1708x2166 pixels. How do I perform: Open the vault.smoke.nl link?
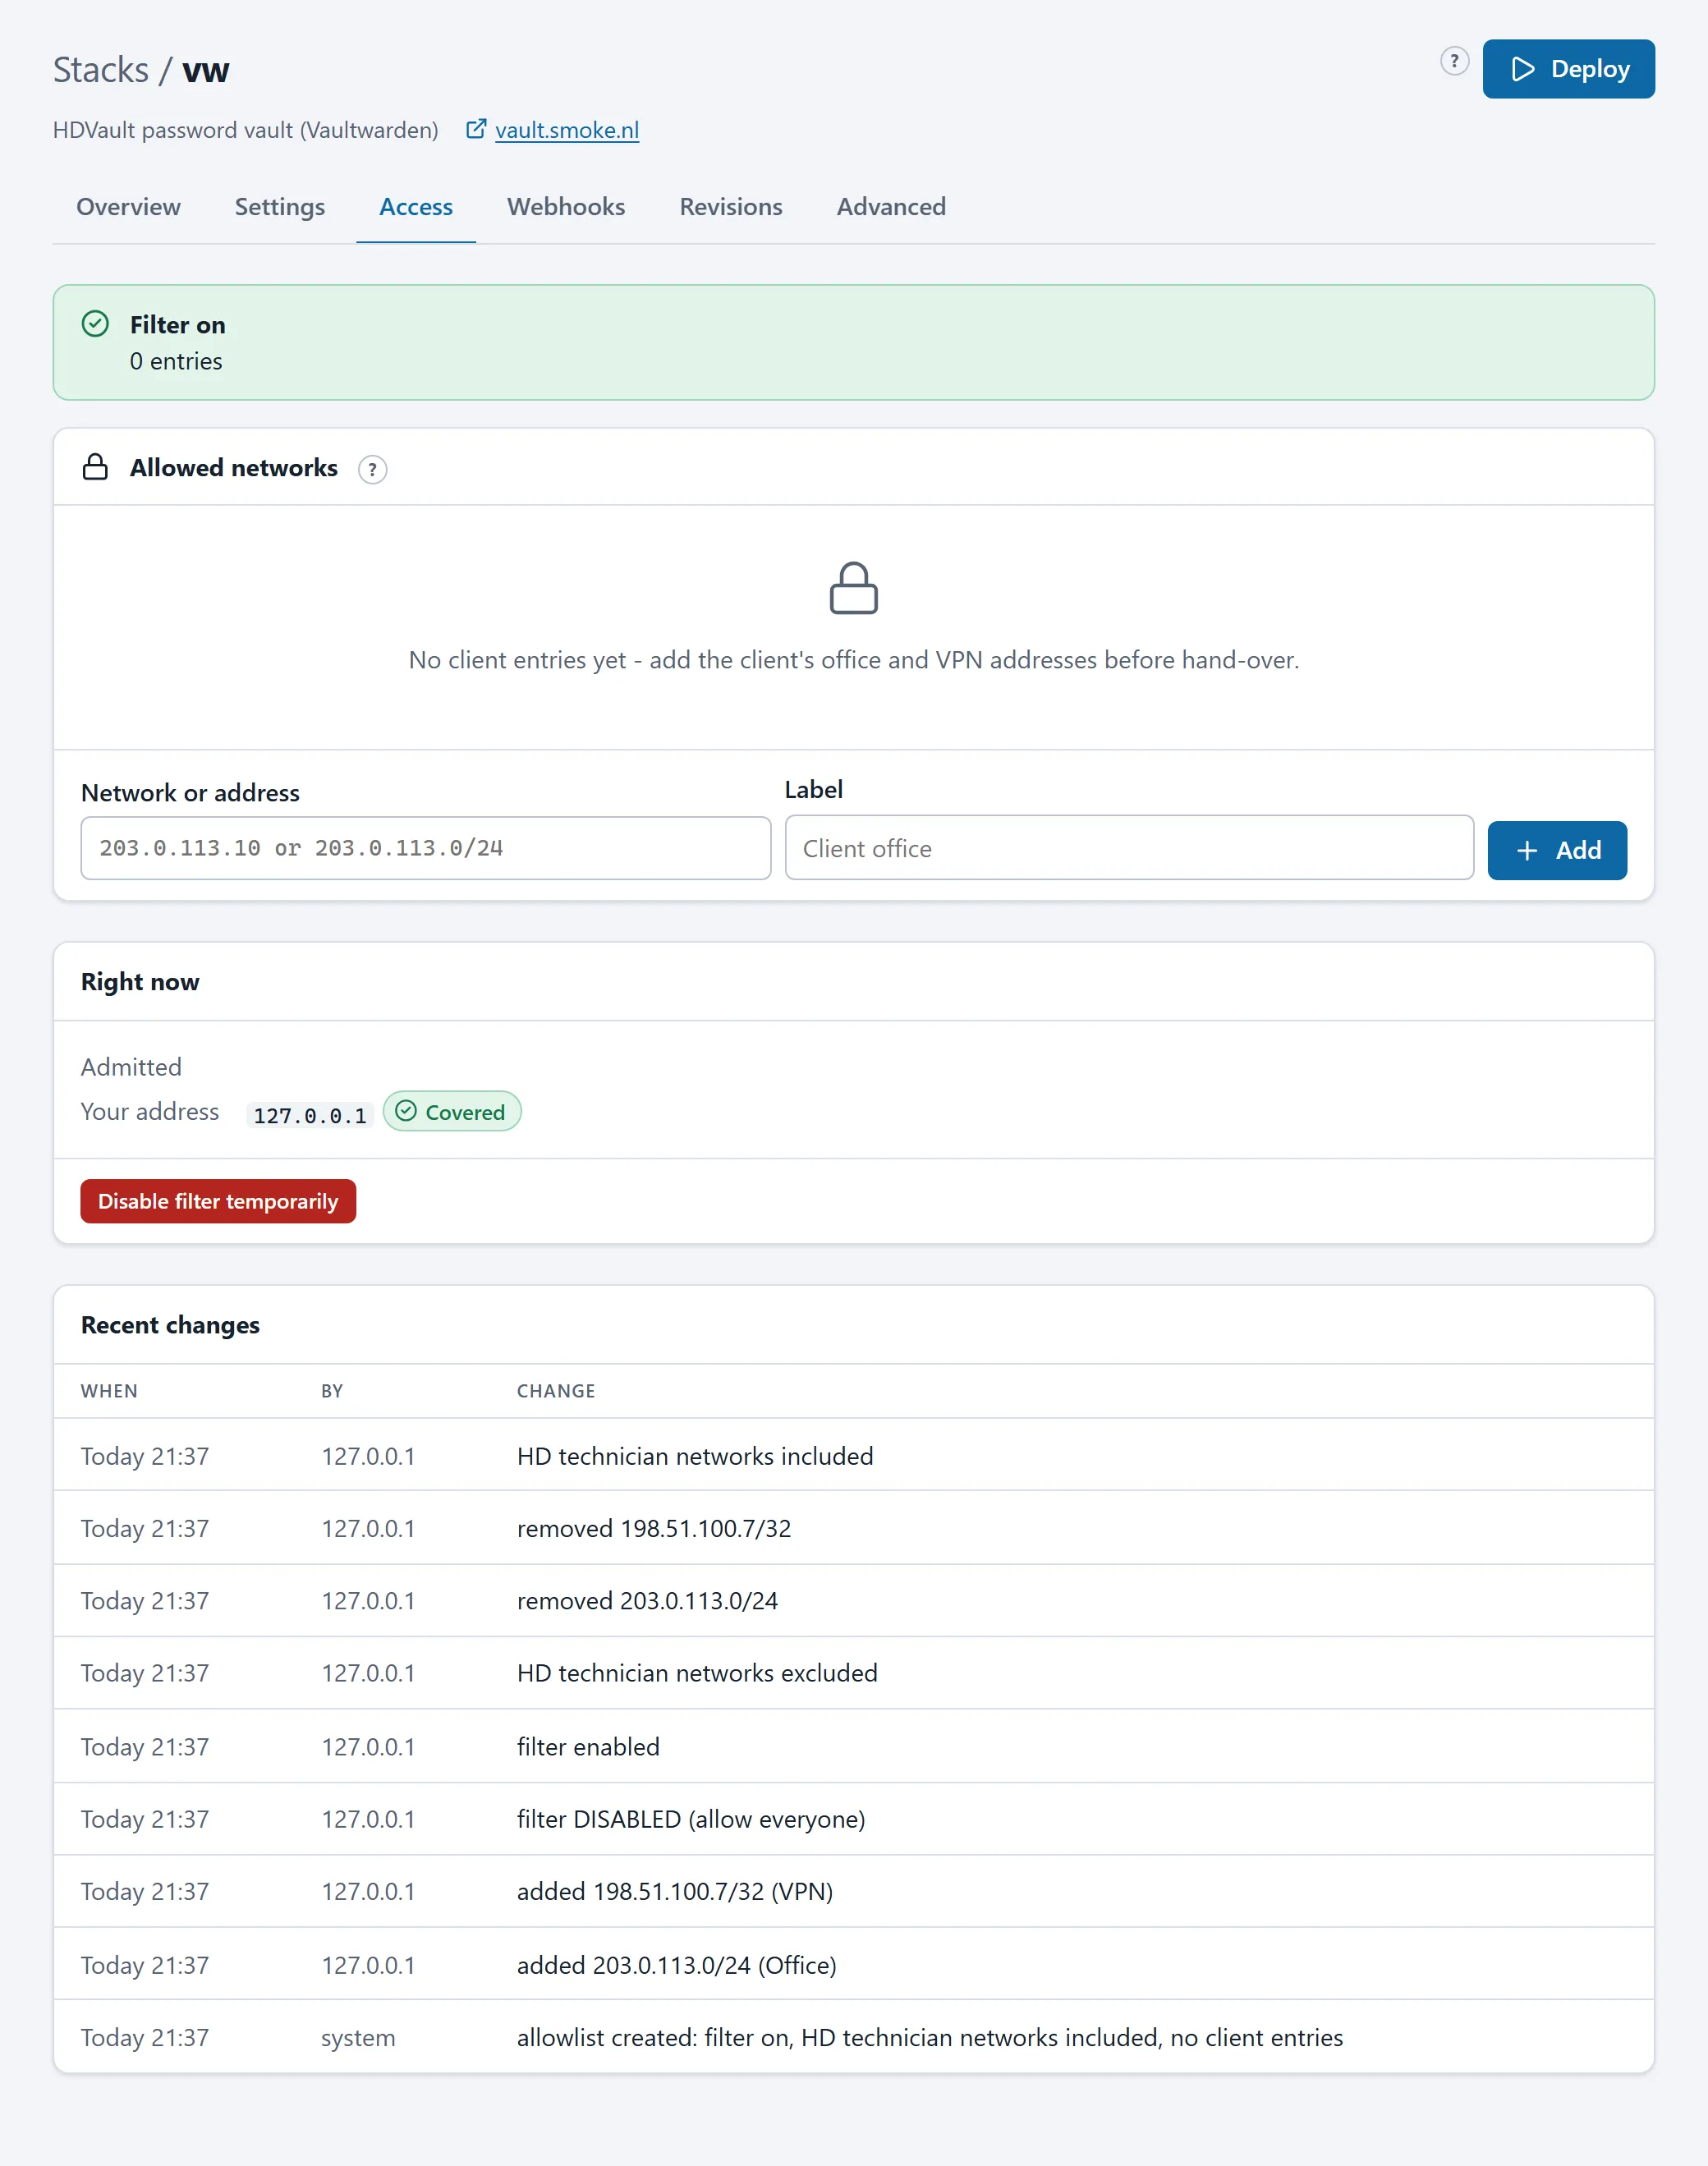[x=566, y=130]
